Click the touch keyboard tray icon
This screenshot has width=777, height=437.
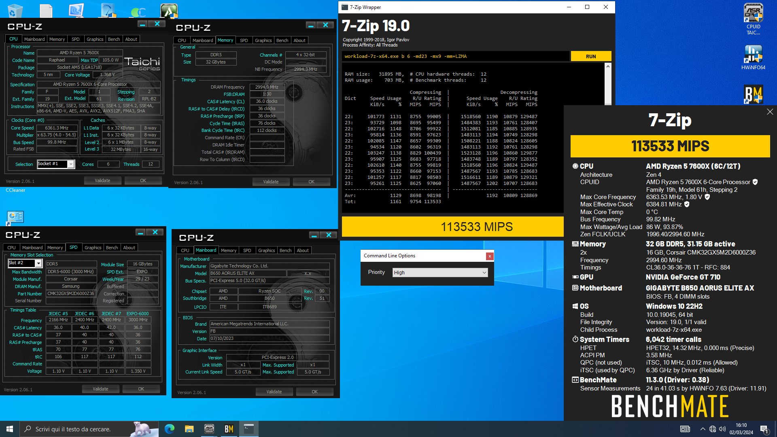click(685, 429)
